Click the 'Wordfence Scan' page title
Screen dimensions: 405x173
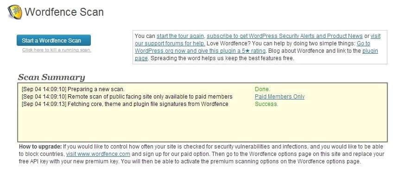[x=64, y=12]
